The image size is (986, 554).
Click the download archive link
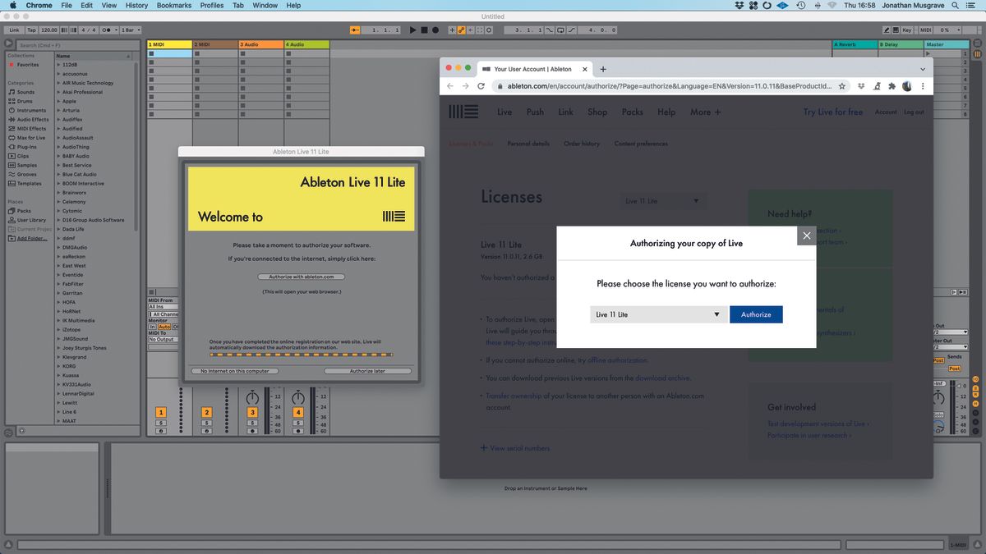click(x=662, y=378)
